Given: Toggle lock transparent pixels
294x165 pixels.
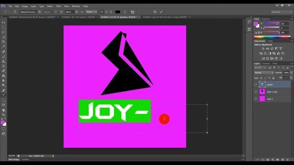Looking at the screenshot, I should pos(261,78).
